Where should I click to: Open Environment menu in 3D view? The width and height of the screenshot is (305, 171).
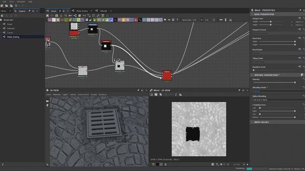pyautogui.click(x=83, y=95)
